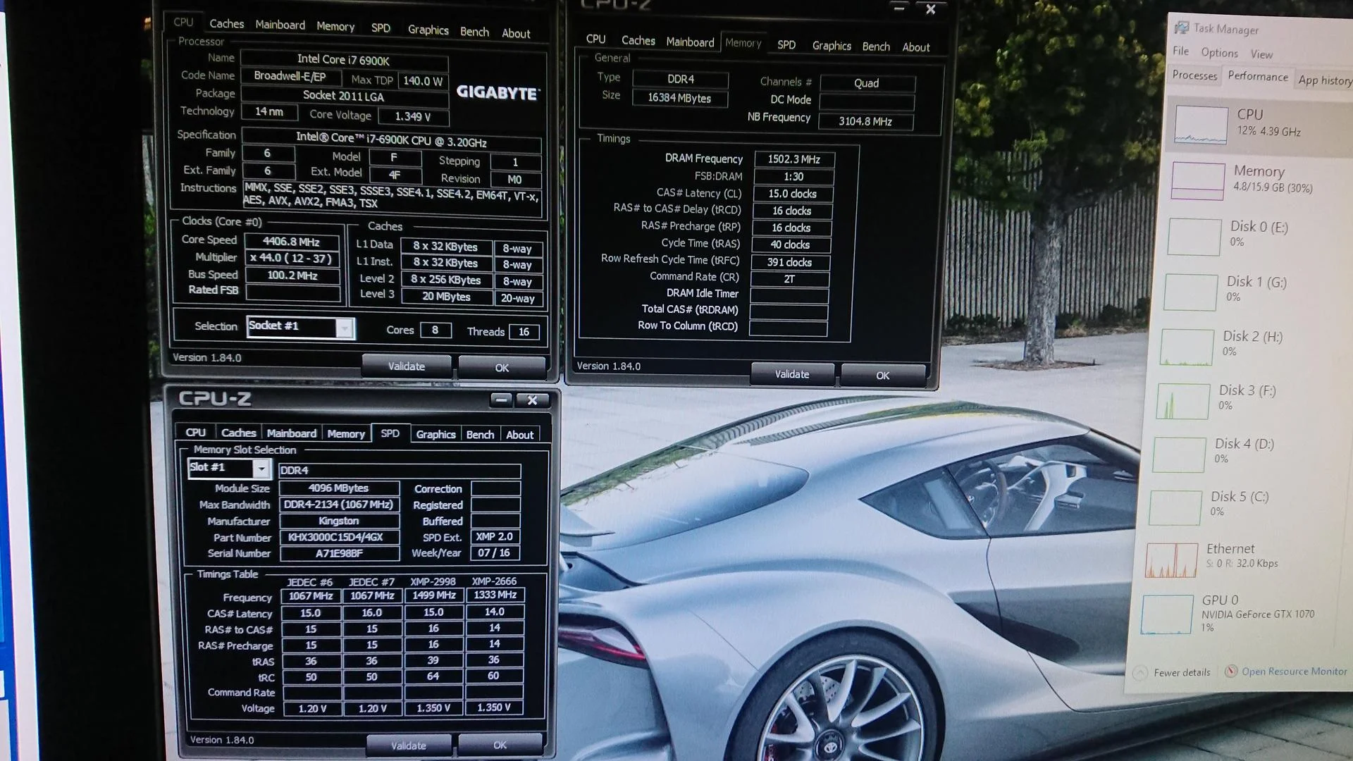Viewport: 1353px width, 761px height.
Task: Expand the Slot #1 memory slot dropdown
Action: coord(261,469)
